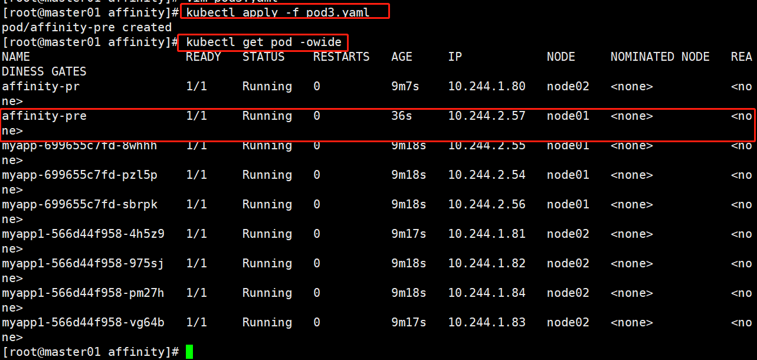
Task: Select pod name myapp1-566d44f958-4h5z9
Action: (83, 234)
